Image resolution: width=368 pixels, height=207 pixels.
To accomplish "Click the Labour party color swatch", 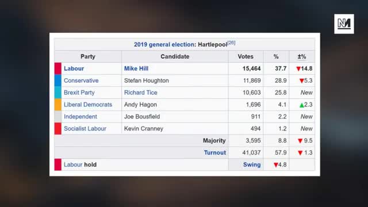I will click(x=58, y=68).
